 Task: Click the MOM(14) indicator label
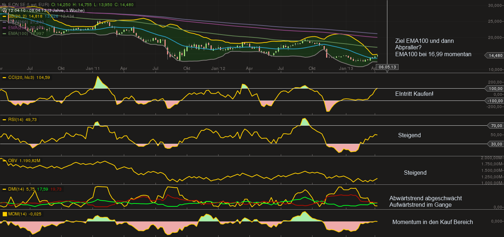tap(18, 214)
